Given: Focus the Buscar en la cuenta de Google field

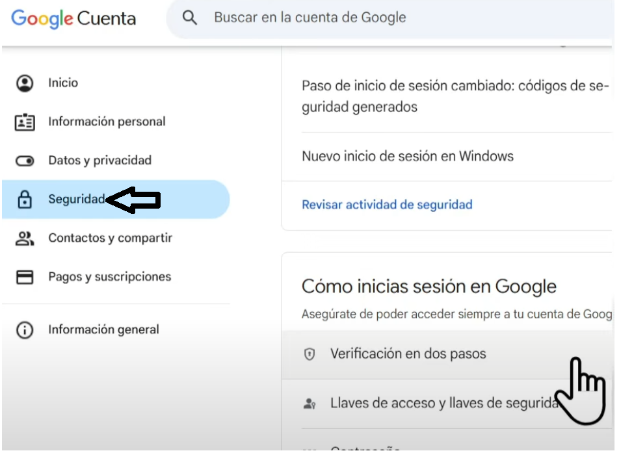Looking at the screenshot, I should [390, 18].
